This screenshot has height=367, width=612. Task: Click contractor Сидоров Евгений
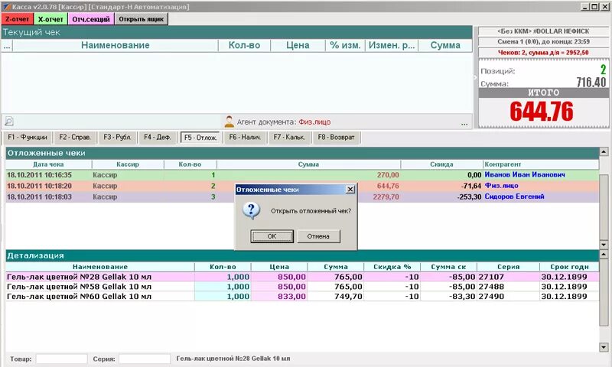pos(514,196)
